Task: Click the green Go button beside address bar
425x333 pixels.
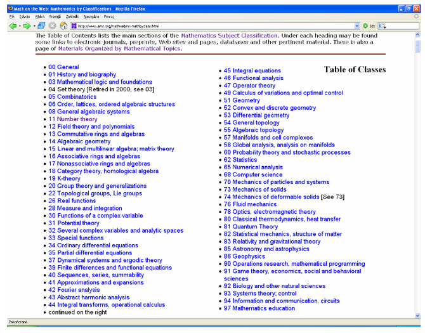Action: point(365,25)
